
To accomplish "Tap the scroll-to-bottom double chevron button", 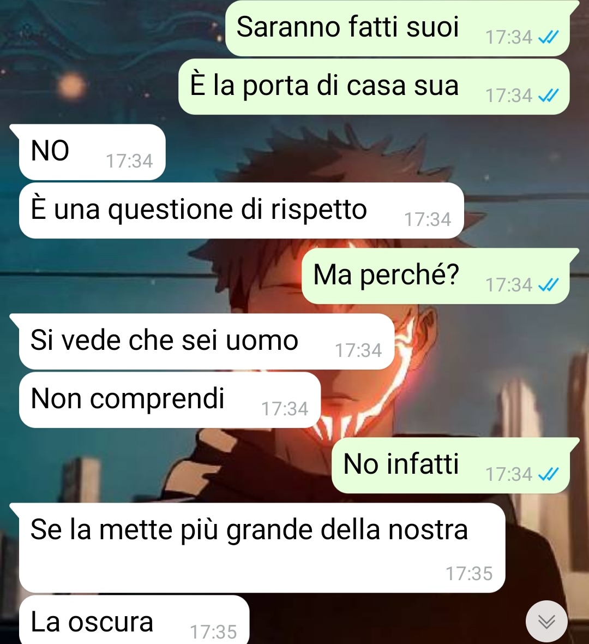I will [x=546, y=622].
